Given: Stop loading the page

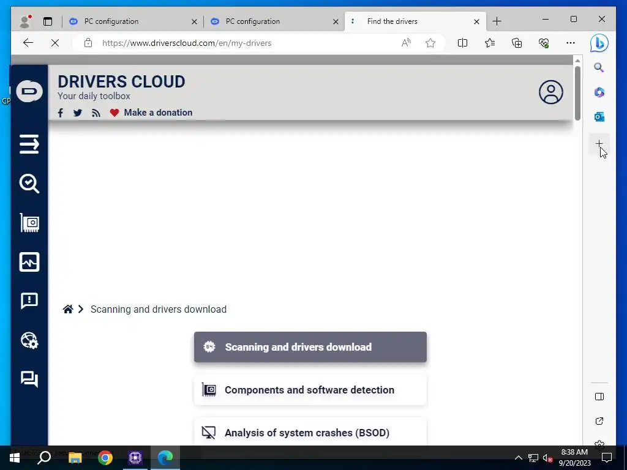Looking at the screenshot, I should pos(55,43).
